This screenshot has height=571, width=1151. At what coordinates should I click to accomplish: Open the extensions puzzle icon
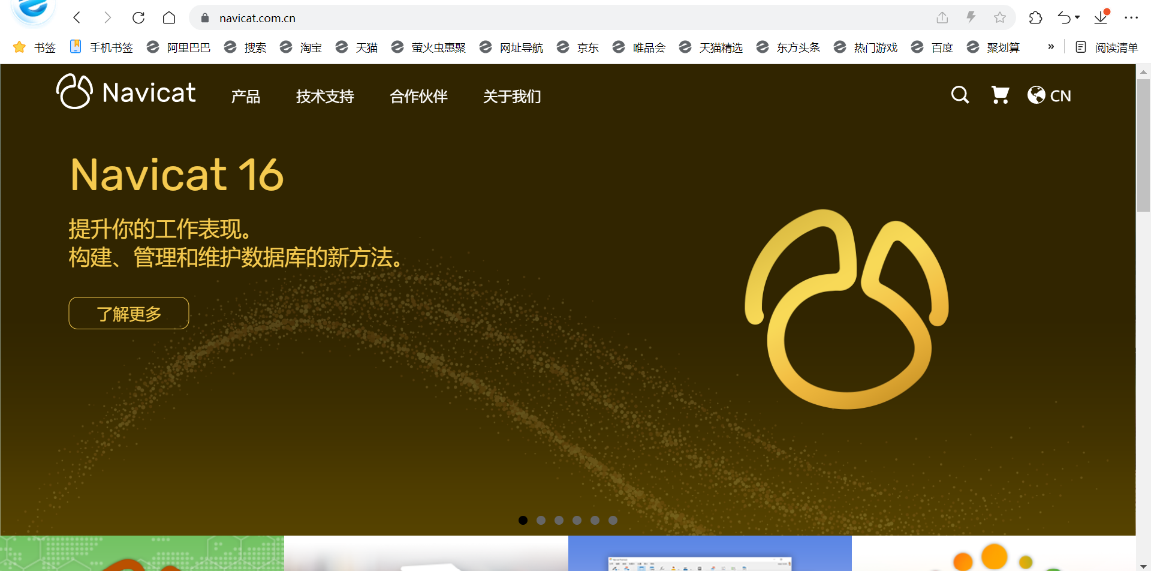(x=1035, y=17)
